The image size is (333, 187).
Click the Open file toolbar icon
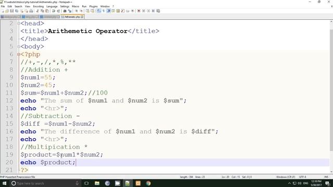pos(7,11)
